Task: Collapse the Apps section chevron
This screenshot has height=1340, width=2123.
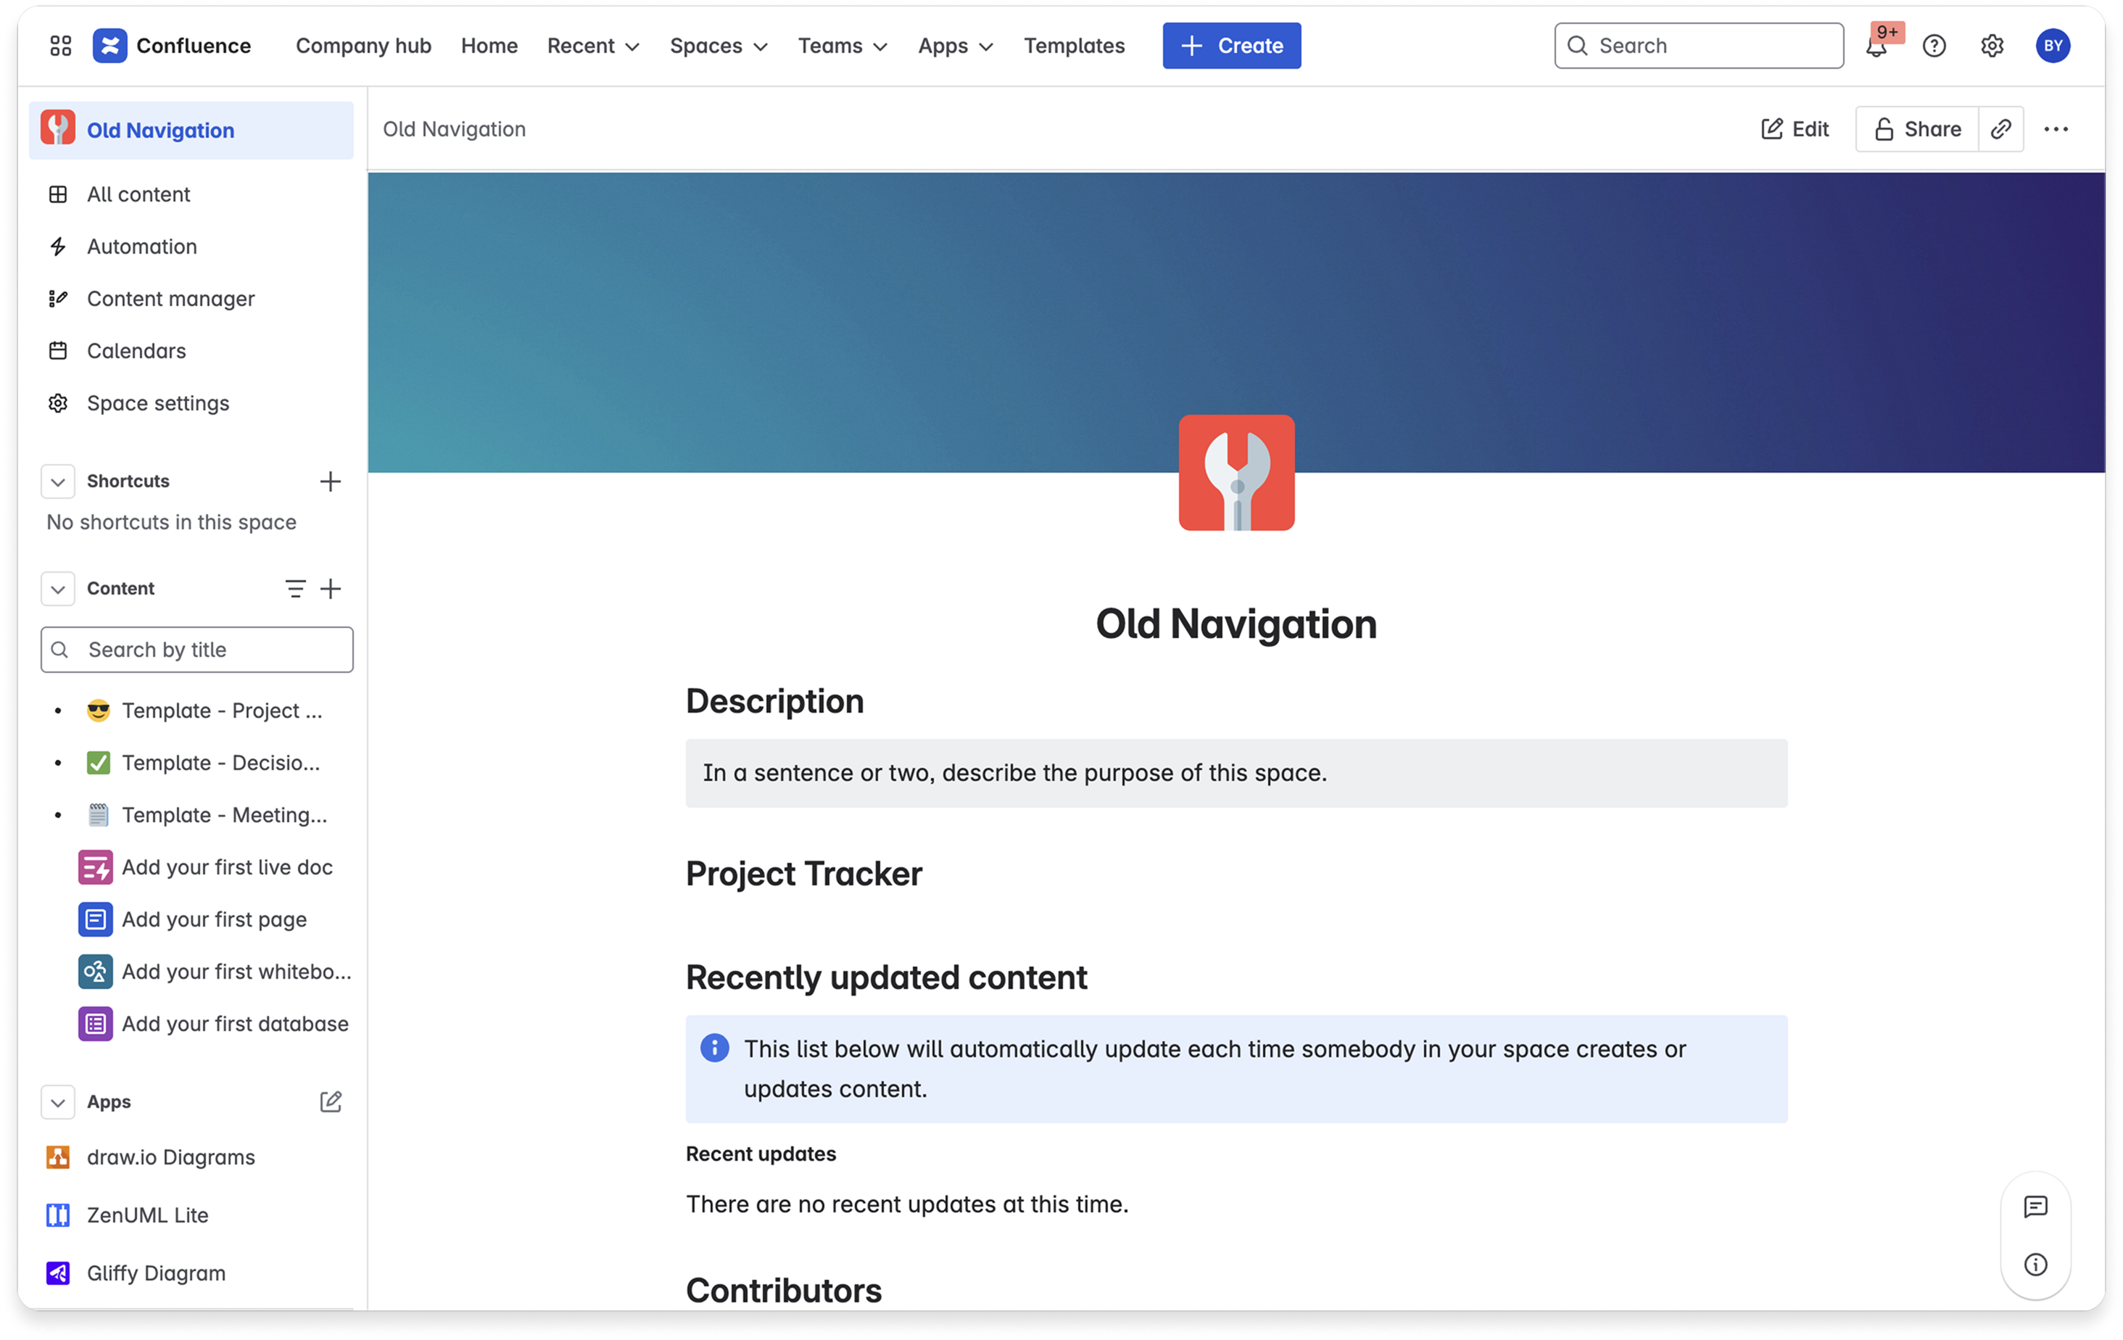Action: click(x=58, y=1102)
